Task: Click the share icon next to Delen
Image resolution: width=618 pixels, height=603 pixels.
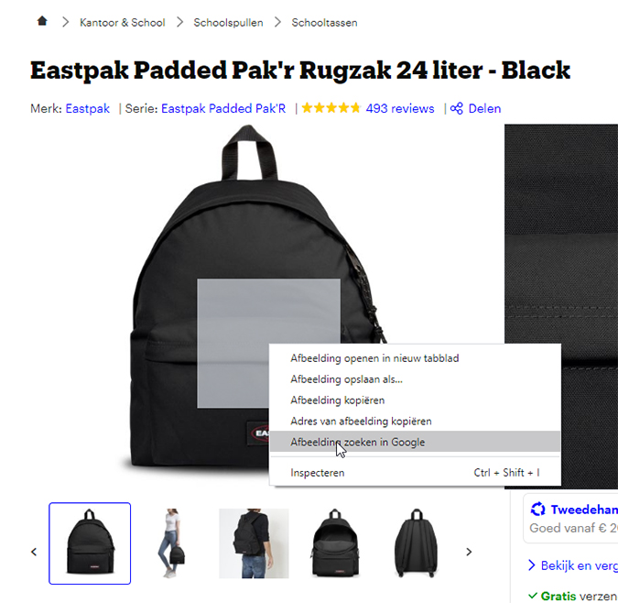Action: 457,108
